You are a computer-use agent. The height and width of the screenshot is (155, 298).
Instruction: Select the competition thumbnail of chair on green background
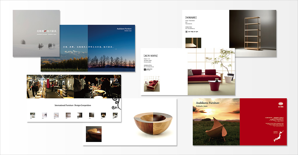[x=33, y=115]
